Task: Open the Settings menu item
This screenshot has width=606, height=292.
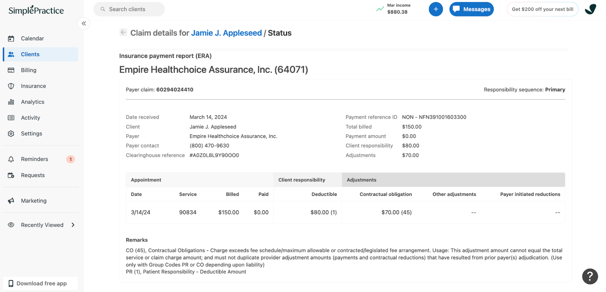Action: coord(41,133)
